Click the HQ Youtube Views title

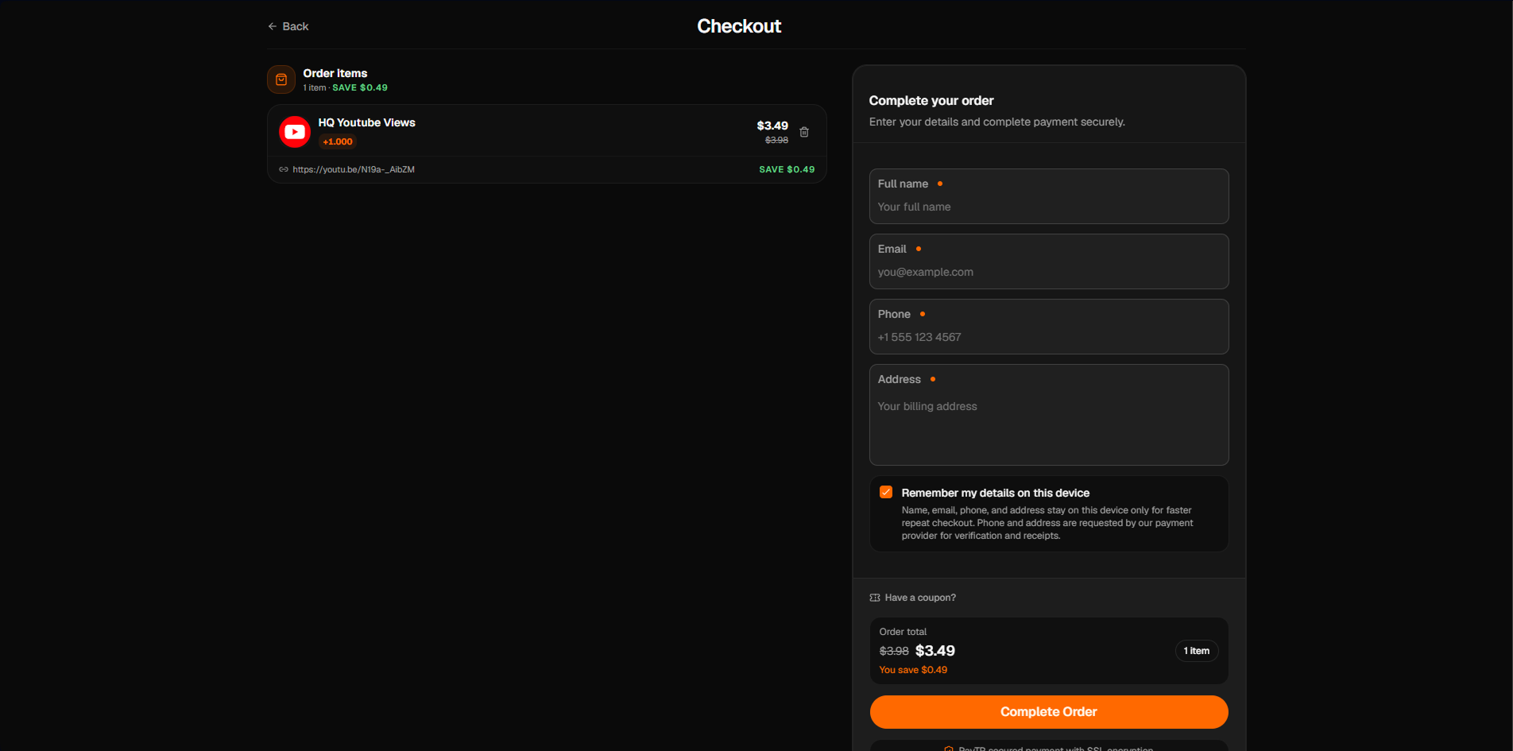pyautogui.click(x=367, y=122)
